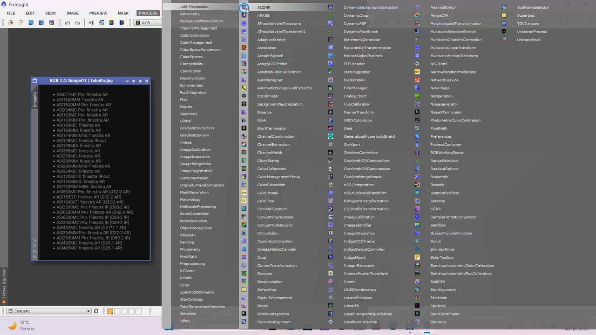596x335 pixels.
Task: Expand the BackgroundModelization category
Action: tap(201, 21)
